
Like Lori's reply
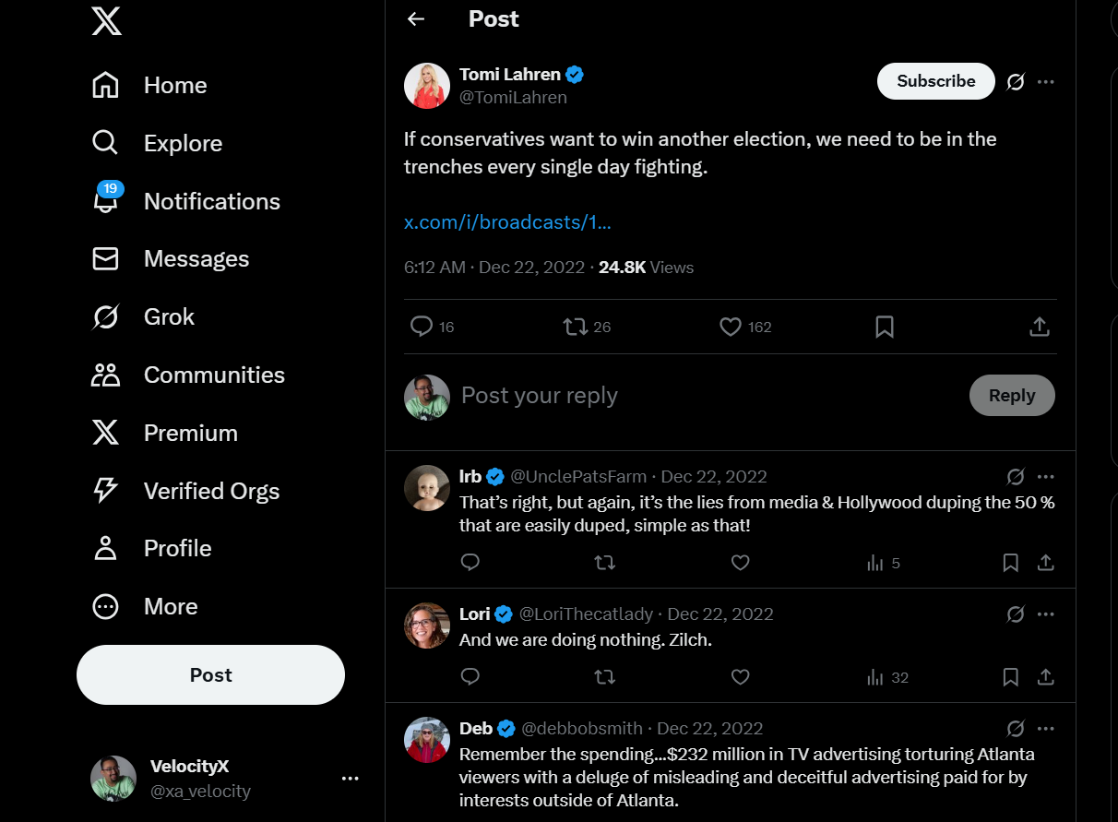(x=740, y=677)
